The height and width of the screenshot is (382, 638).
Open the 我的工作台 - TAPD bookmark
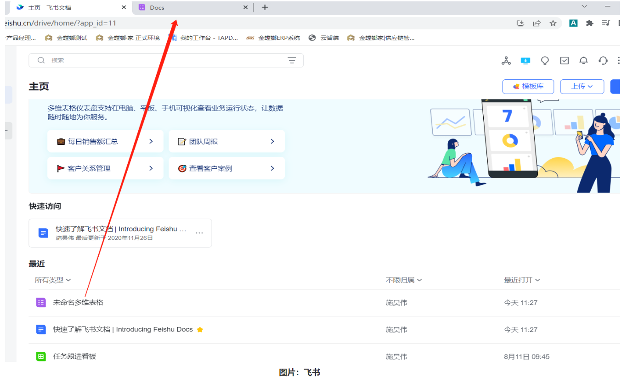(x=203, y=38)
